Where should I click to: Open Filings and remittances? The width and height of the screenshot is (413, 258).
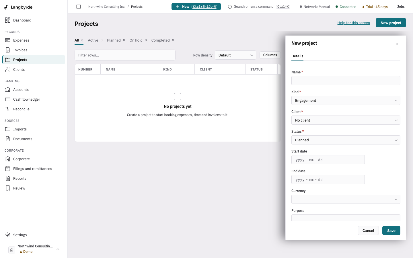tap(34, 169)
